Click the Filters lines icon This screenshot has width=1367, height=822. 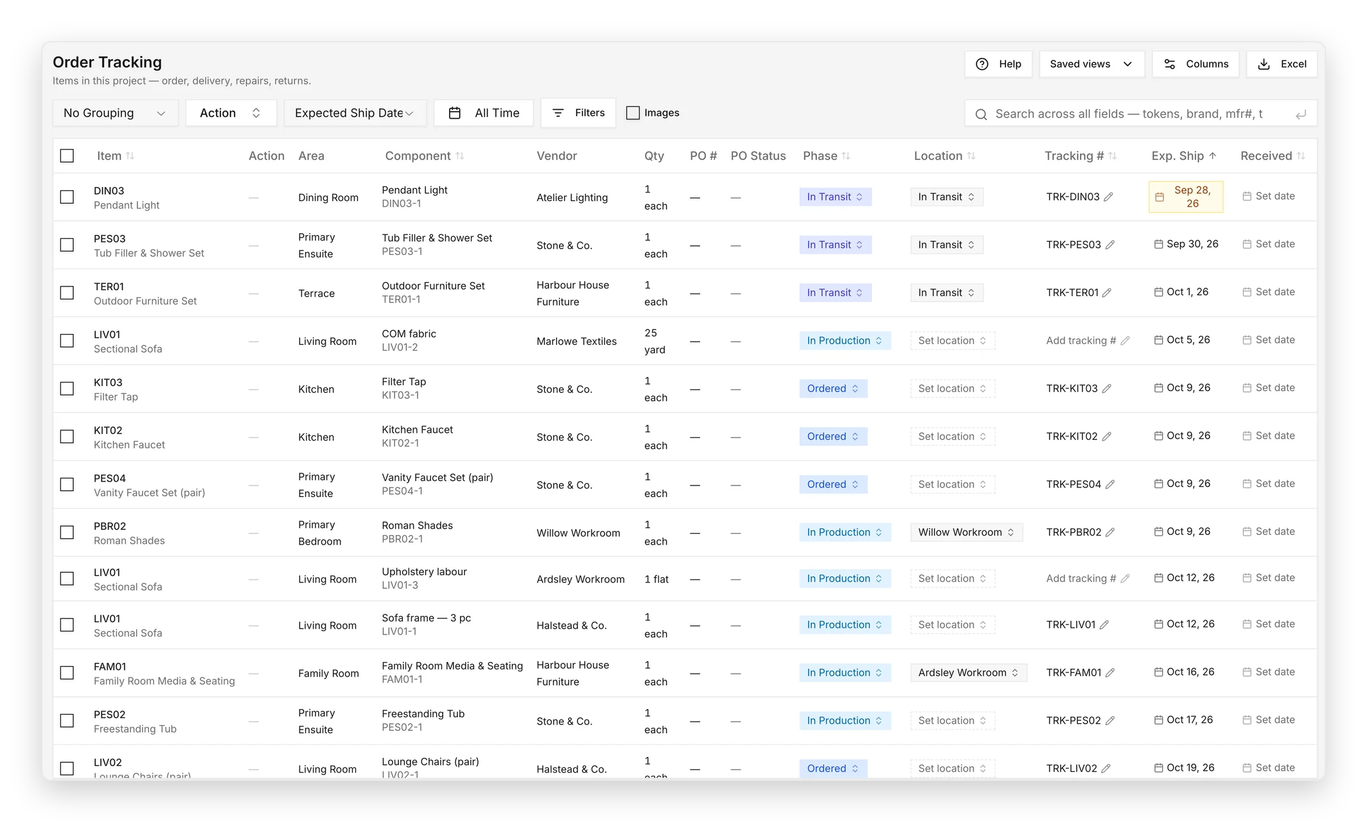(558, 113)
